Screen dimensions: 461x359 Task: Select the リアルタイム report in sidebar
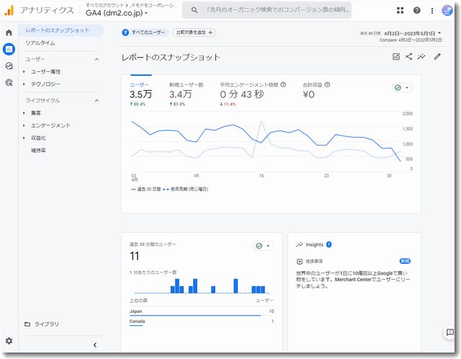point(40,43)
